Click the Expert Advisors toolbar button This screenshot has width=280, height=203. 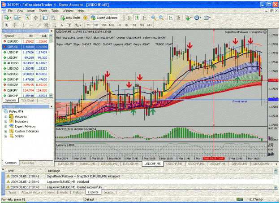click(x=104, y=18)
